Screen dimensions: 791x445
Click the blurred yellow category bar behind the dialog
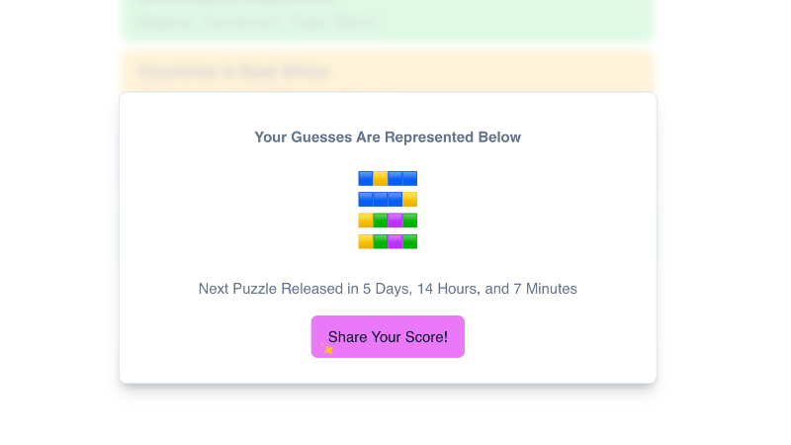click(x=388, y=71)
